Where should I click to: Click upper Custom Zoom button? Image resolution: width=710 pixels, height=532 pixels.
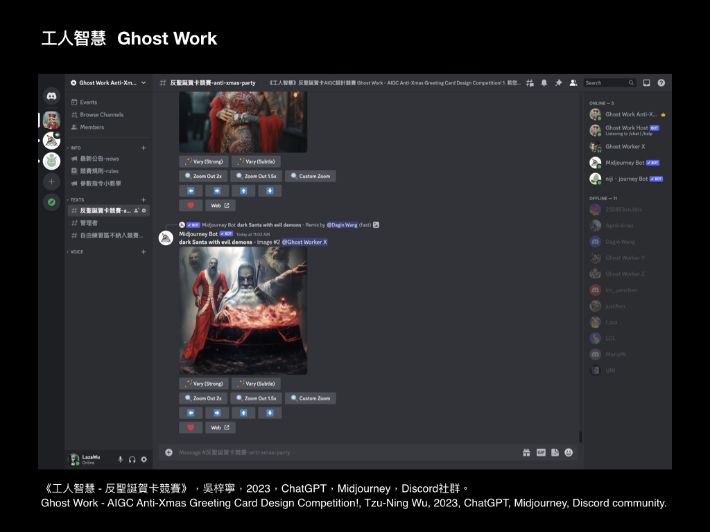310,177
